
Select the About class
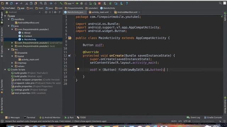[x=24, y=33]
